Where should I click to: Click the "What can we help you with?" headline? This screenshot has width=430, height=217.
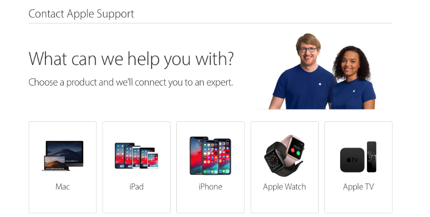tap(131, 59)
